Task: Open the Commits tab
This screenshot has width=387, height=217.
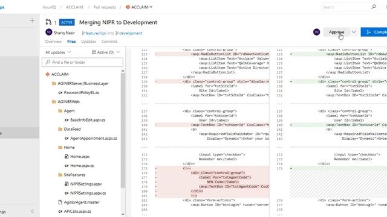Action: [109, 42]
